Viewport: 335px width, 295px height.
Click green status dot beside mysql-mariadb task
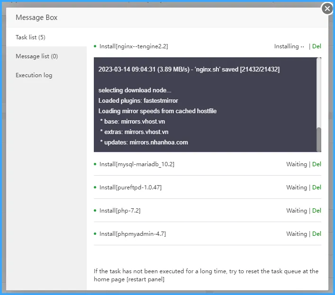point(95,164)
